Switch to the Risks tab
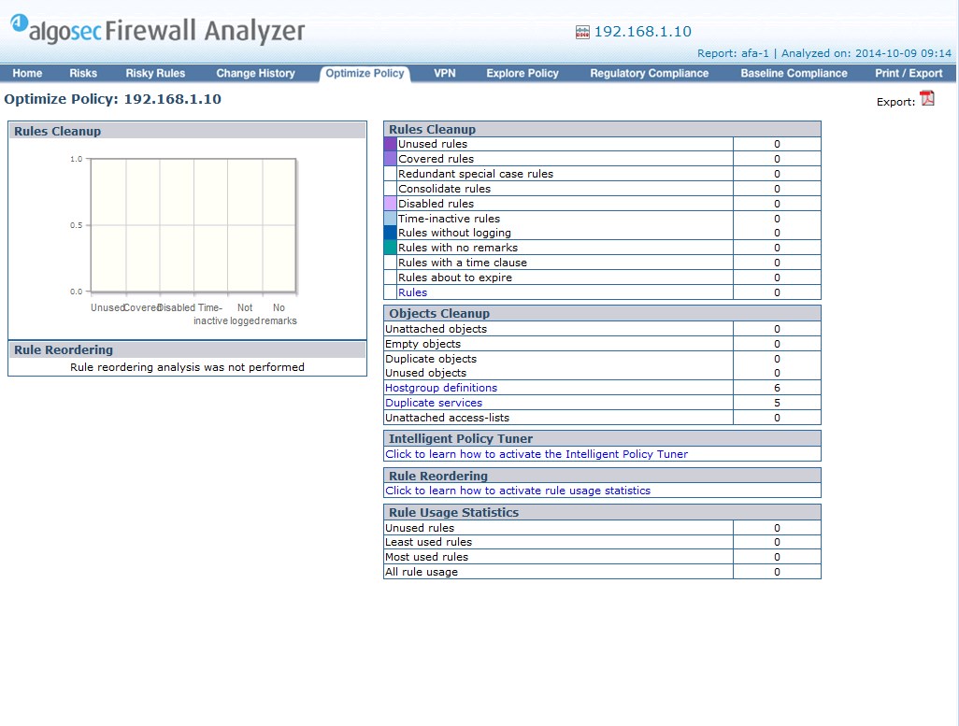Viewport: 959px width, 726px height. tap(83, 74)
